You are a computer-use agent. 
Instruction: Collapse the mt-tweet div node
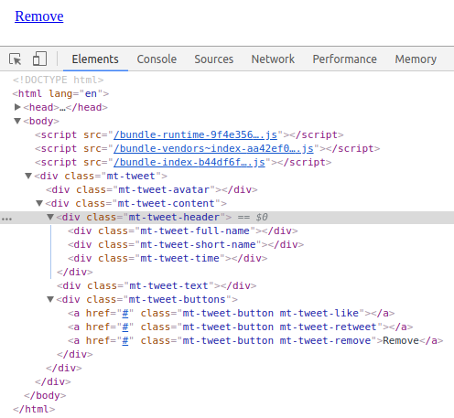[x=28, y=176]
